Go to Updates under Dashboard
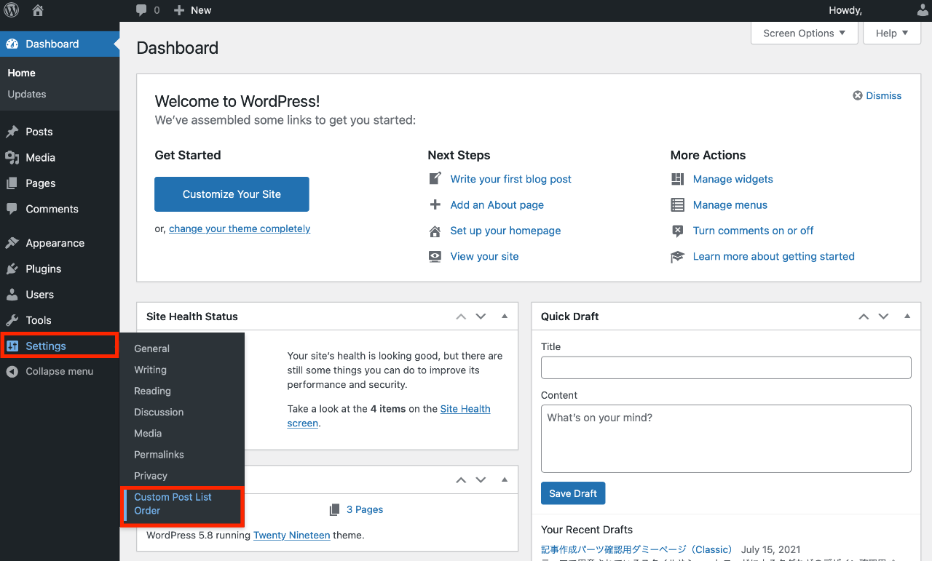Screen dimensions: 932x561 pyautogui.click(x=27, y=94)
